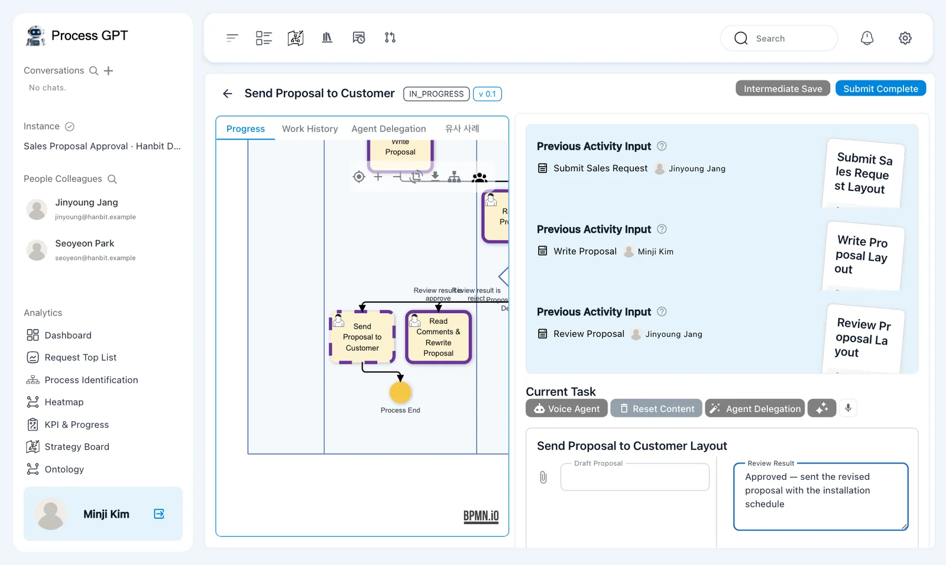Open the scheduled board toolbar icon

359,38
